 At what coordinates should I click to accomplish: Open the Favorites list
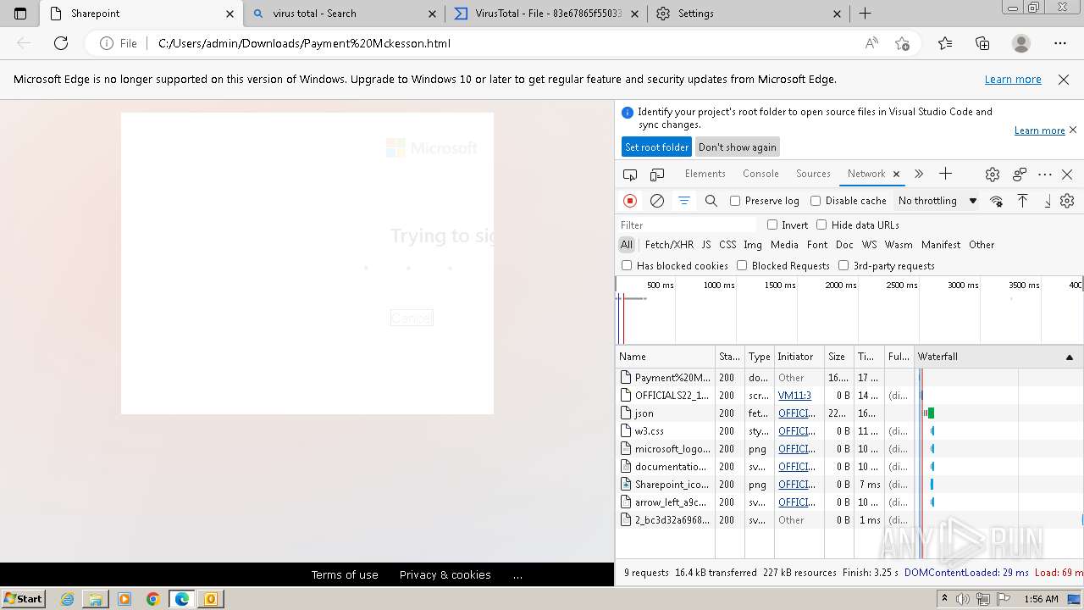coord(945,43)
